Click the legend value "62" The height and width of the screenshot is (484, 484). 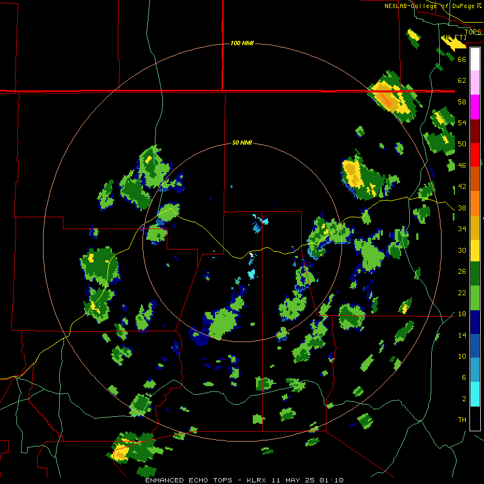[462, 81]
